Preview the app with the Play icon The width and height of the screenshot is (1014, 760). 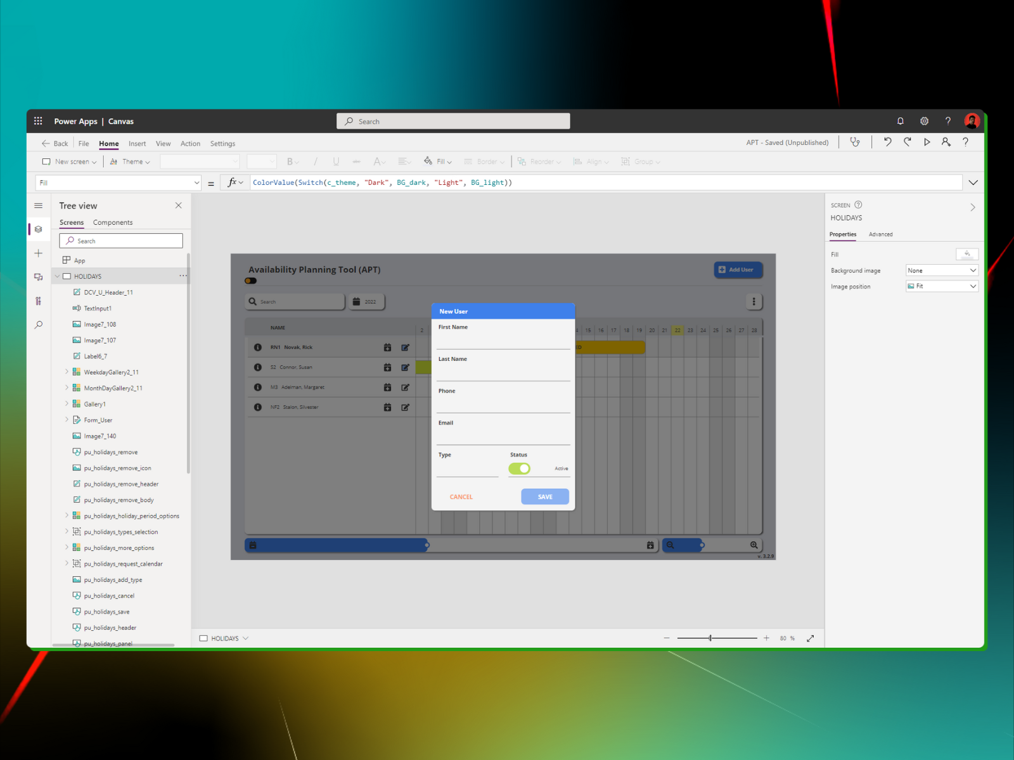click(927, 142)
